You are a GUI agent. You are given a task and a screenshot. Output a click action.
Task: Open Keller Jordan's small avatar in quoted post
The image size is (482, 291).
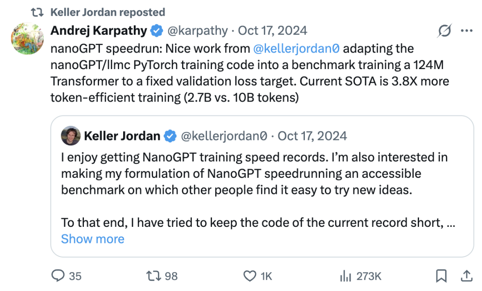(71, 135)
